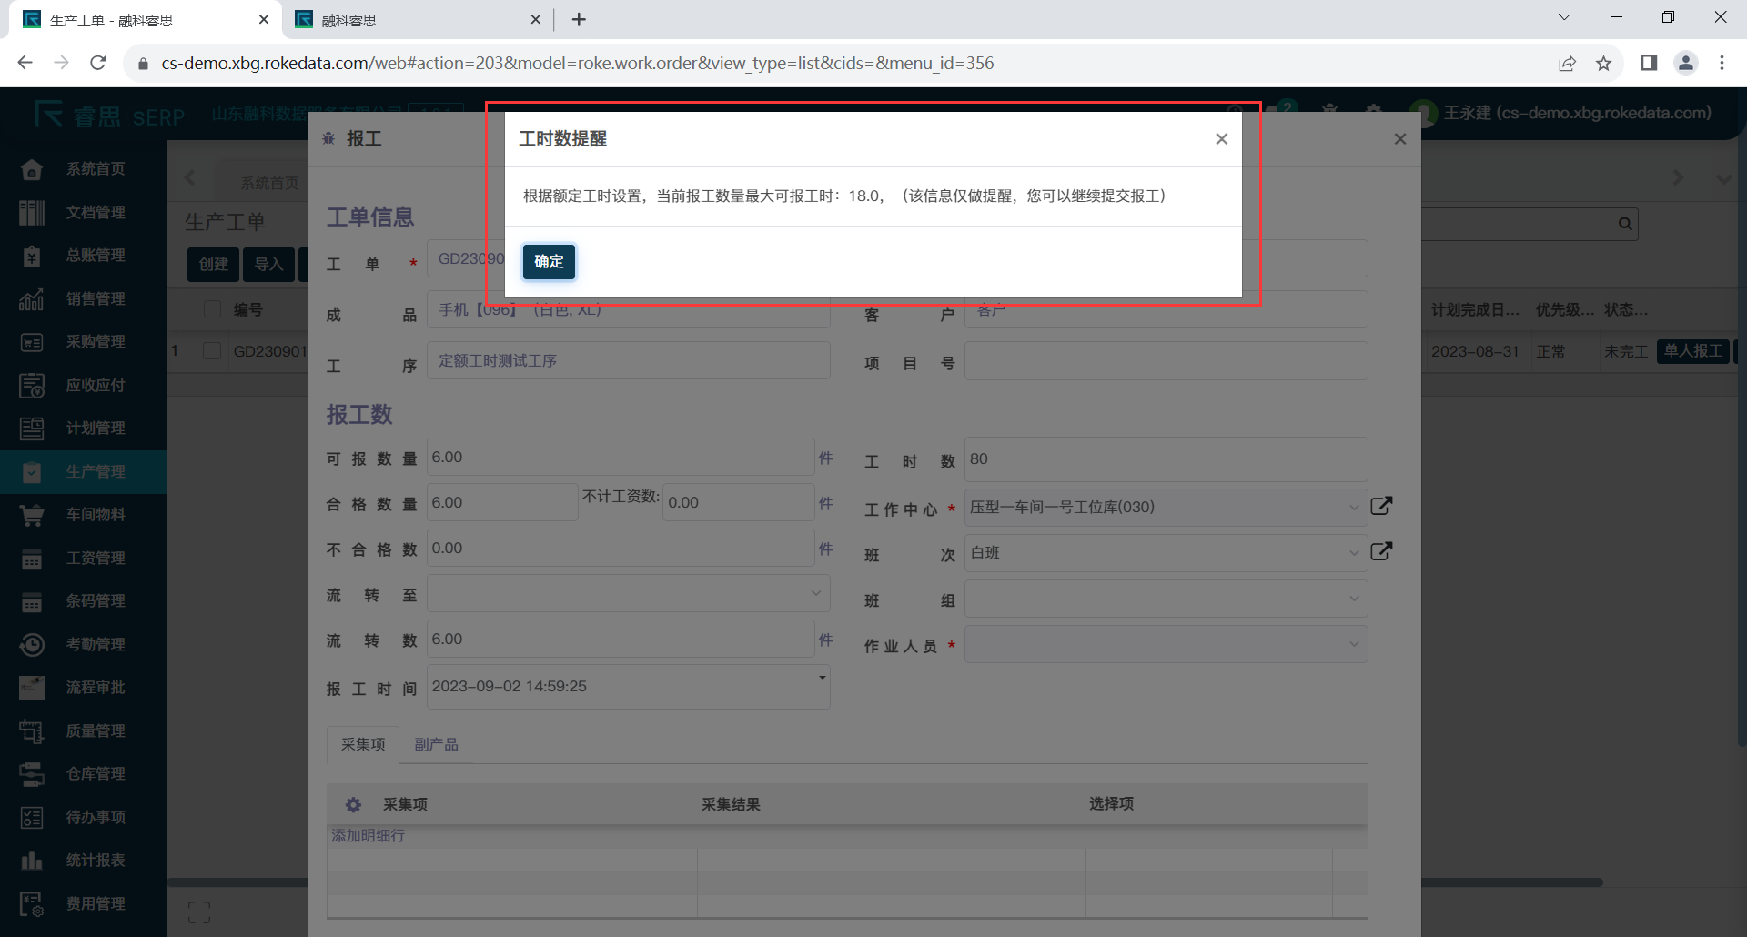Click the 工时数 input field
Image resolution: width=1747 pixels, height=937 pixels.
[x=1165, y=459]
